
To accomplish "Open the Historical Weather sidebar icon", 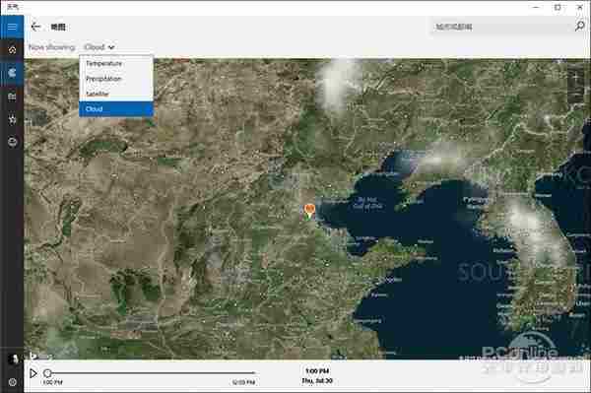I will (12, 97).
